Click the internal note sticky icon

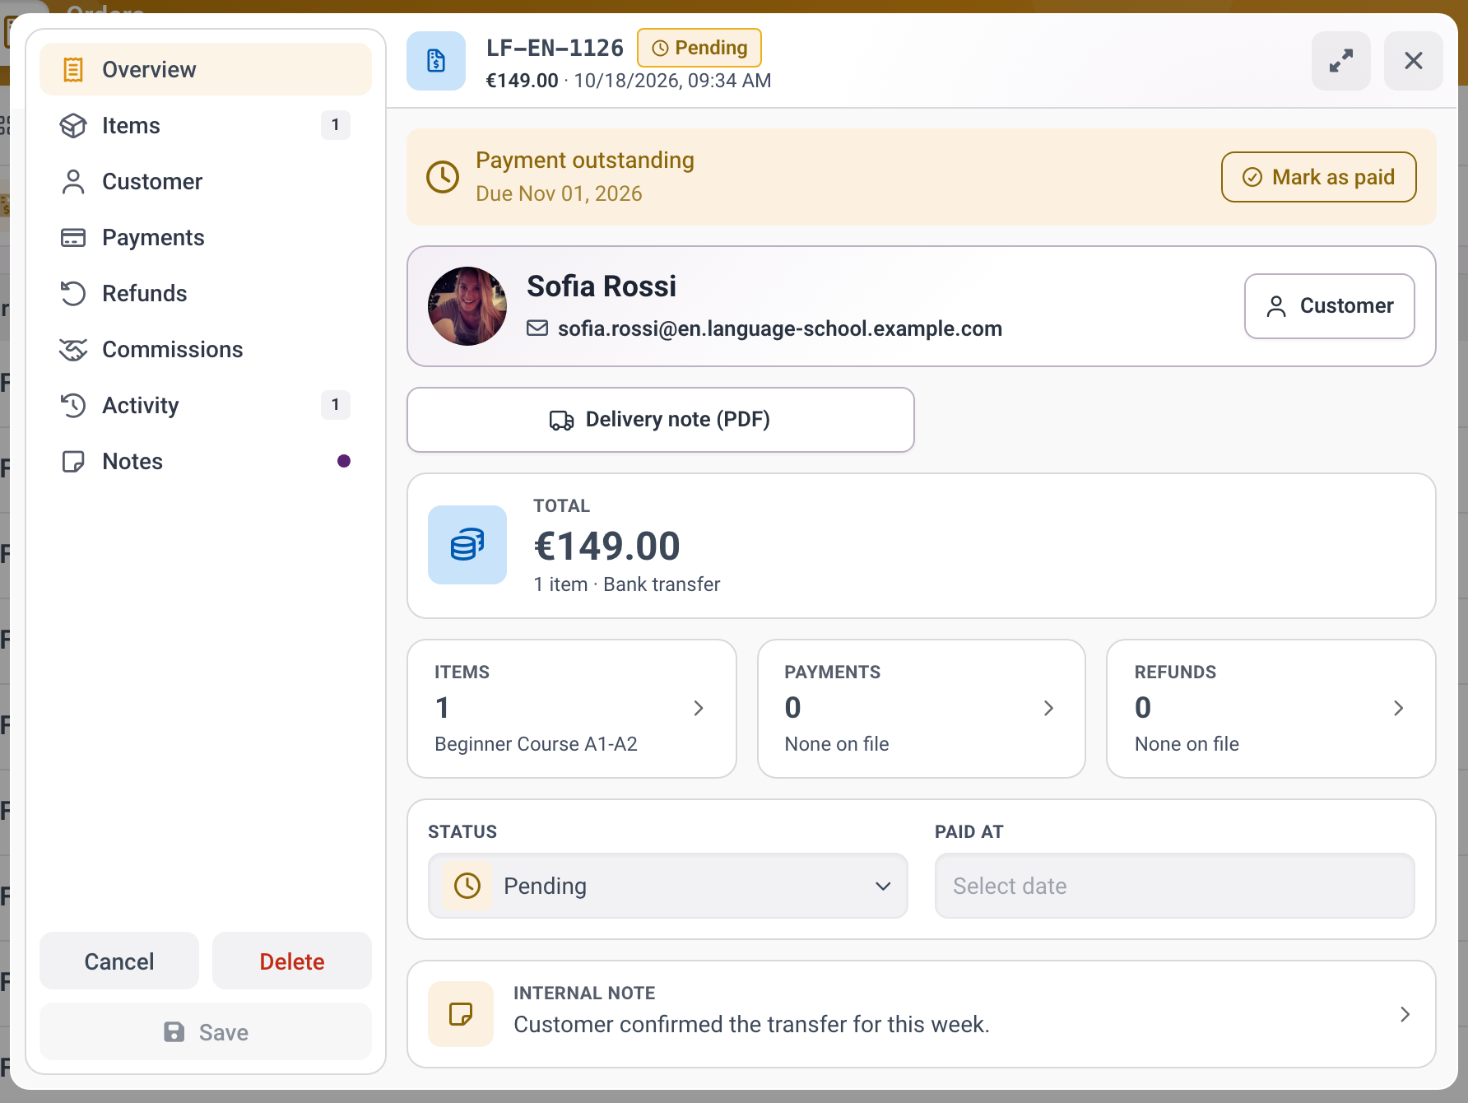click(461, 1014)
